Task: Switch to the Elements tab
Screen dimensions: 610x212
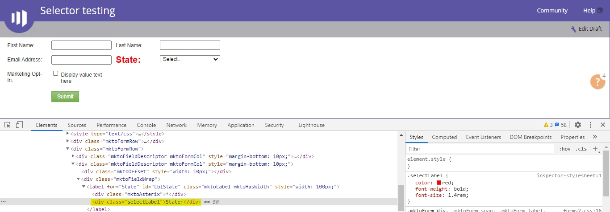Action: (x=46, y=125)
